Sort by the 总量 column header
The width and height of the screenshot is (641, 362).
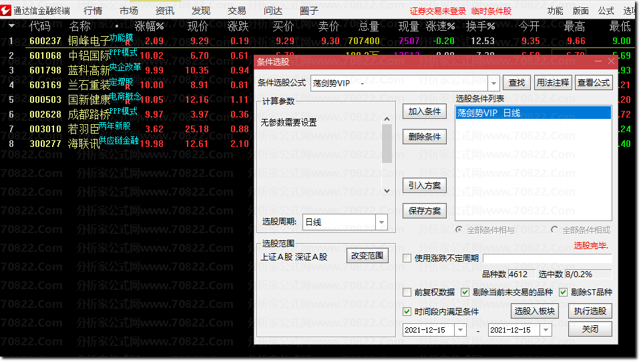point(369,27)
